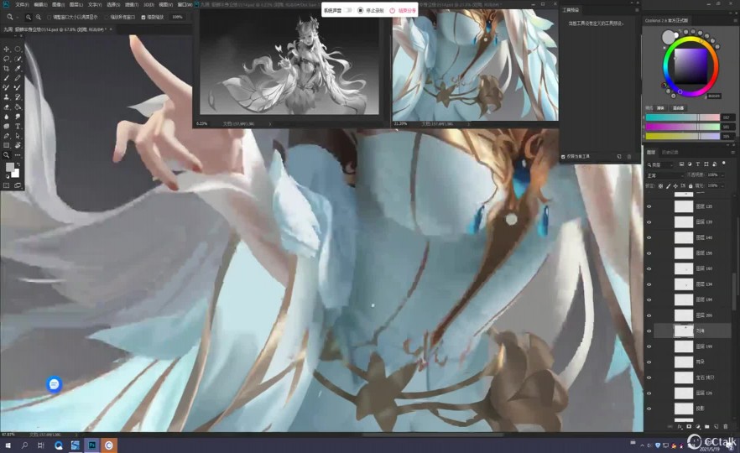Open the zoom tool preset picker arrow

click(x=17, y=17)
